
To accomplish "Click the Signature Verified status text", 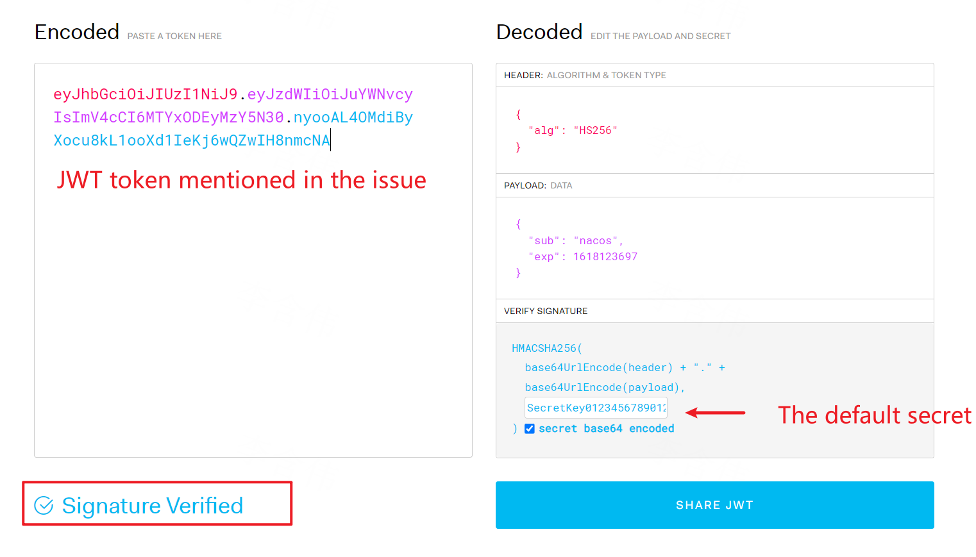I will tap(152, 506).
